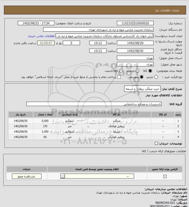Click the price validity time field

click(x=98, y=51)
